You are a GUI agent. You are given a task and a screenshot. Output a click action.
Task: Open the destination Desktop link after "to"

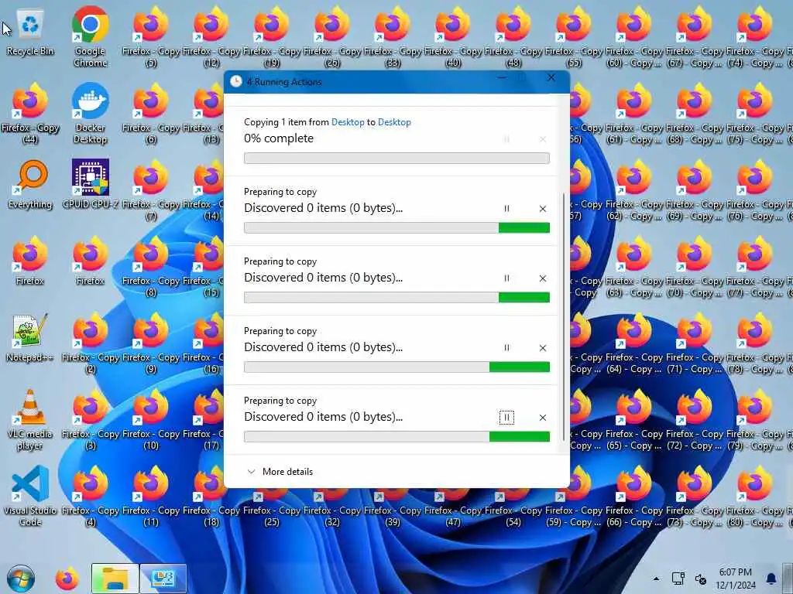click(x=394, y=121)
